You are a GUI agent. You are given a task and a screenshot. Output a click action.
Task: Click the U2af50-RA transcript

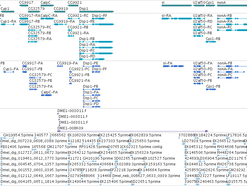[199, 19]
